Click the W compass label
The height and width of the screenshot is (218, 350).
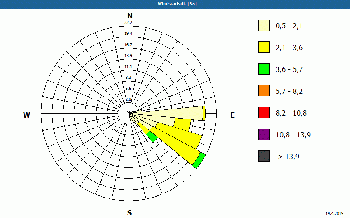coord(27,115)
